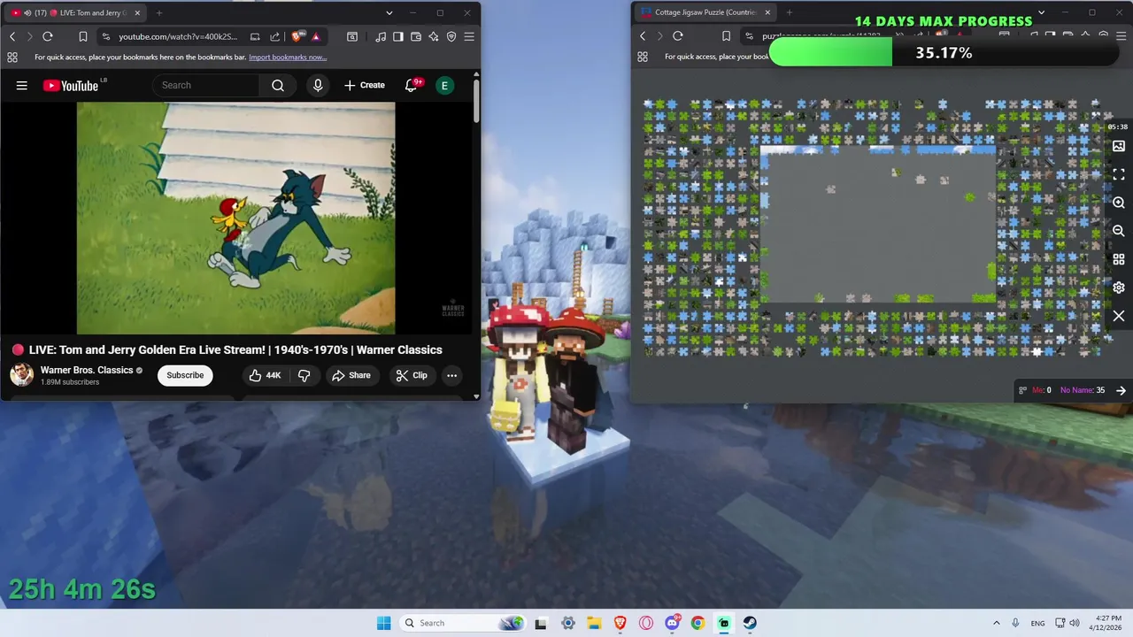Click the YouTube Create button
The width and height of the screenshot is (1133, 637).
[365, 86]
